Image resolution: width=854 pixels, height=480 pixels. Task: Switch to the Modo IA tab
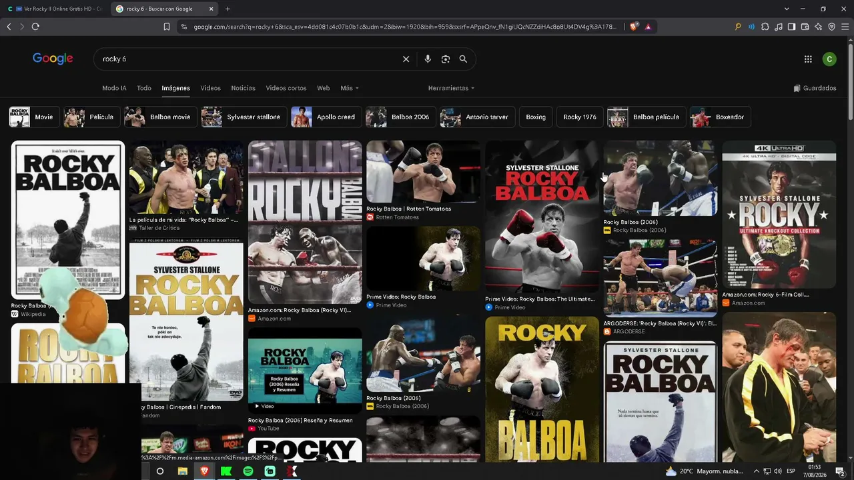114,88
